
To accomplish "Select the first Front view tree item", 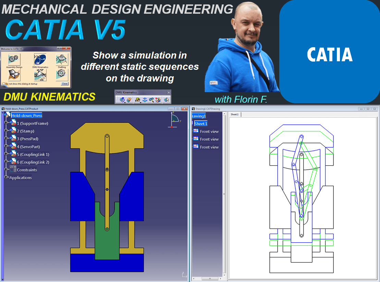I will [x=209, y=131].
